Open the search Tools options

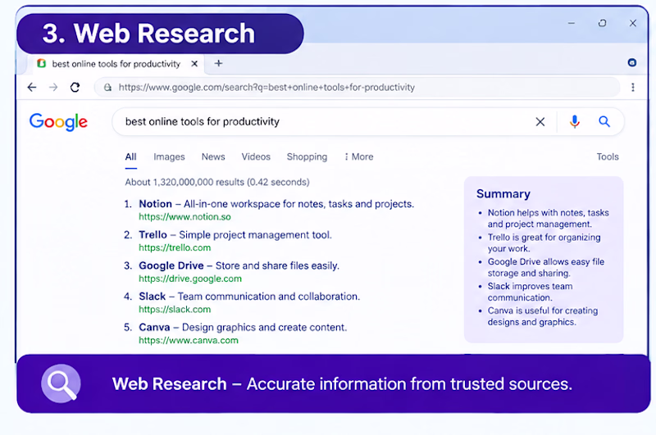pyautogui.click(x=608, y=156)
